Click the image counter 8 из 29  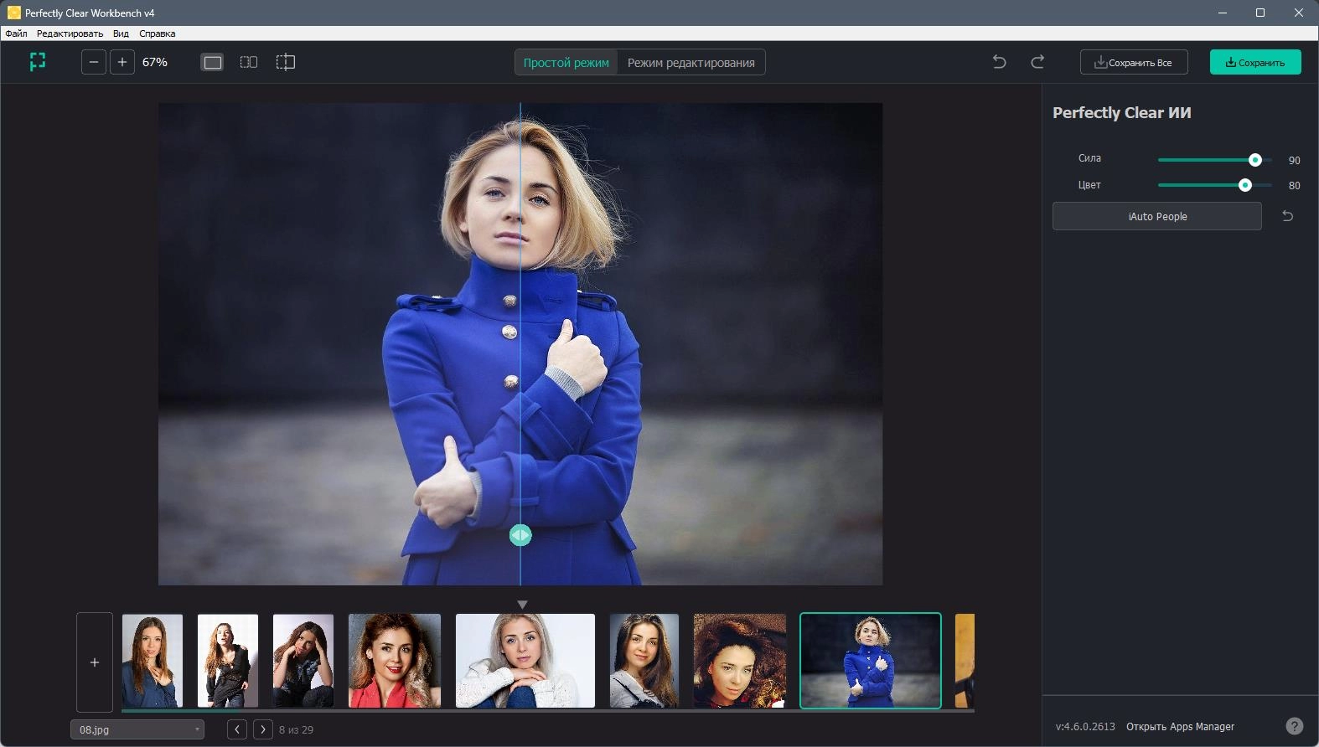coord(296,730)
